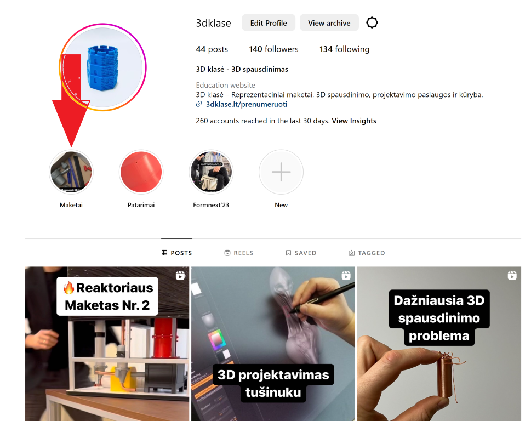The image size is (531, 421).
Task: Click the Edit Profile button
Action: coord(269,22)
